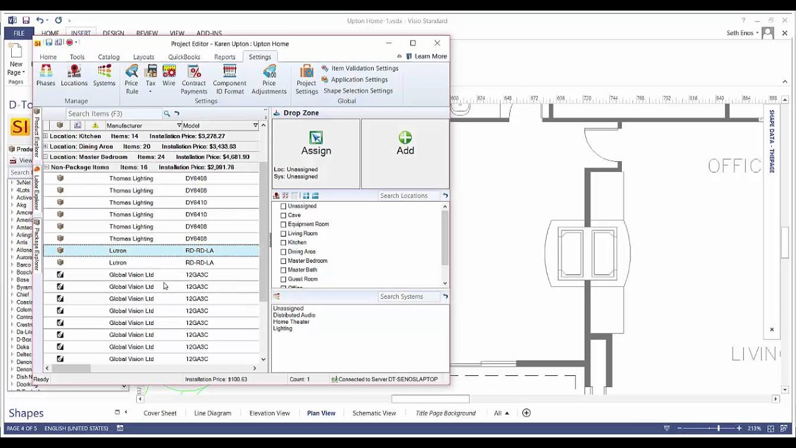Viewport: 796px width, 448px height.
Task: Open the Phases manager
Action: (x=46, y=76)
